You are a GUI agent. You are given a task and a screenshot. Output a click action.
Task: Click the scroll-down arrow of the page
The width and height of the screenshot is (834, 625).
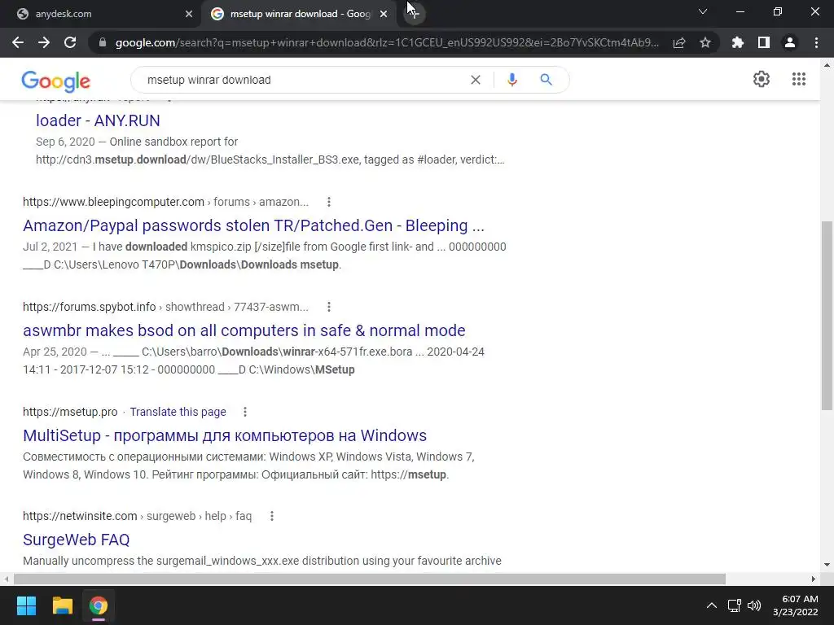coord(827,565)
